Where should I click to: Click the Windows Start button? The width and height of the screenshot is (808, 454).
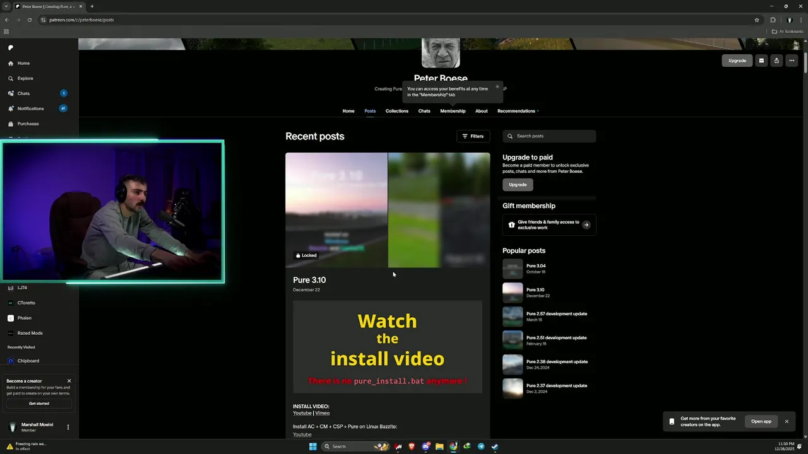pos(312,446)
